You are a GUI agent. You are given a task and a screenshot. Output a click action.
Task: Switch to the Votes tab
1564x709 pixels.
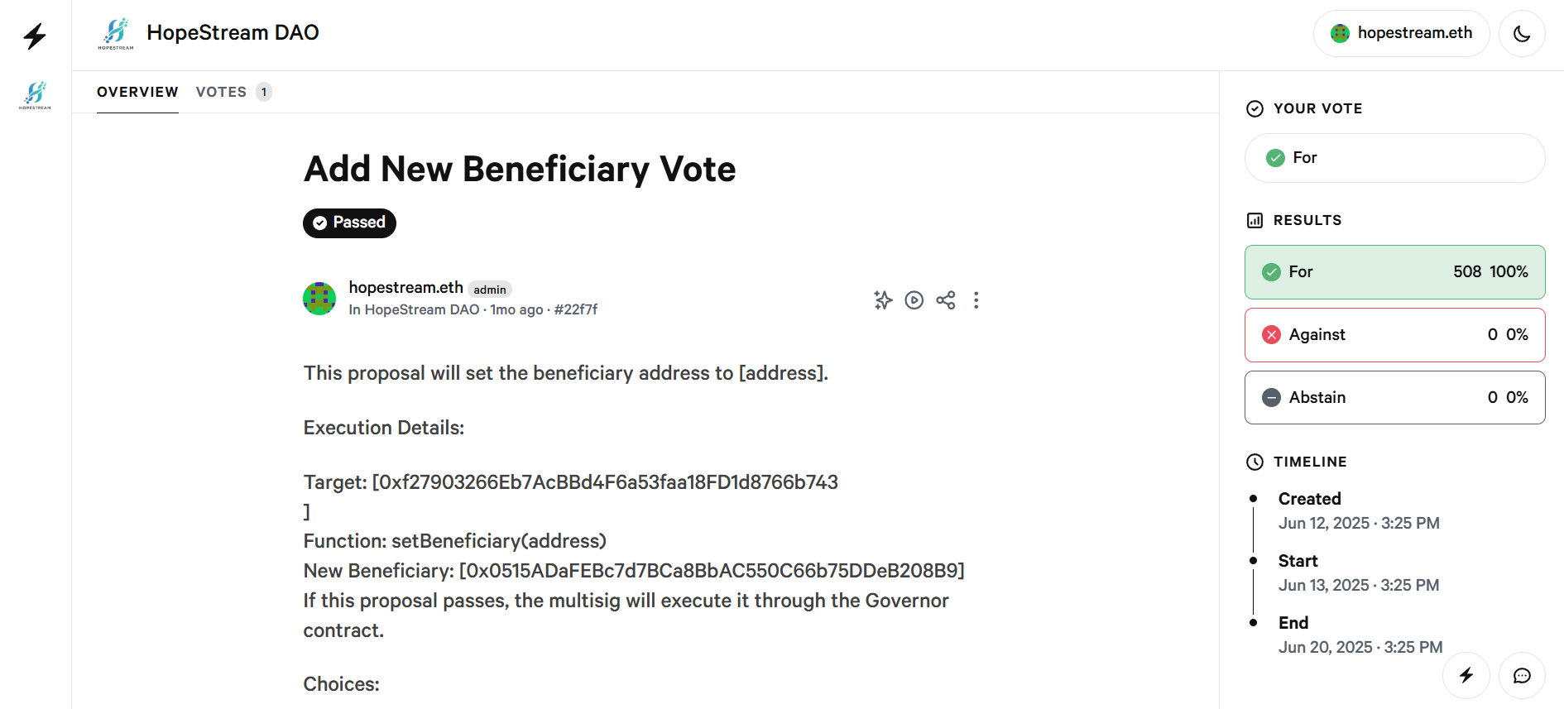click(x=221, y=91)
